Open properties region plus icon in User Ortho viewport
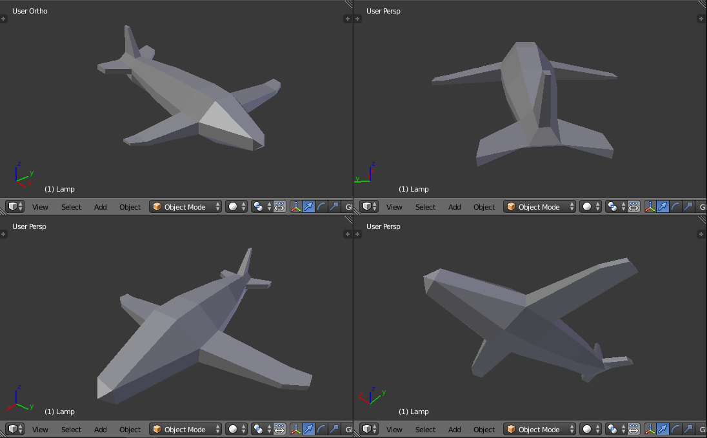 coord(347,19)
